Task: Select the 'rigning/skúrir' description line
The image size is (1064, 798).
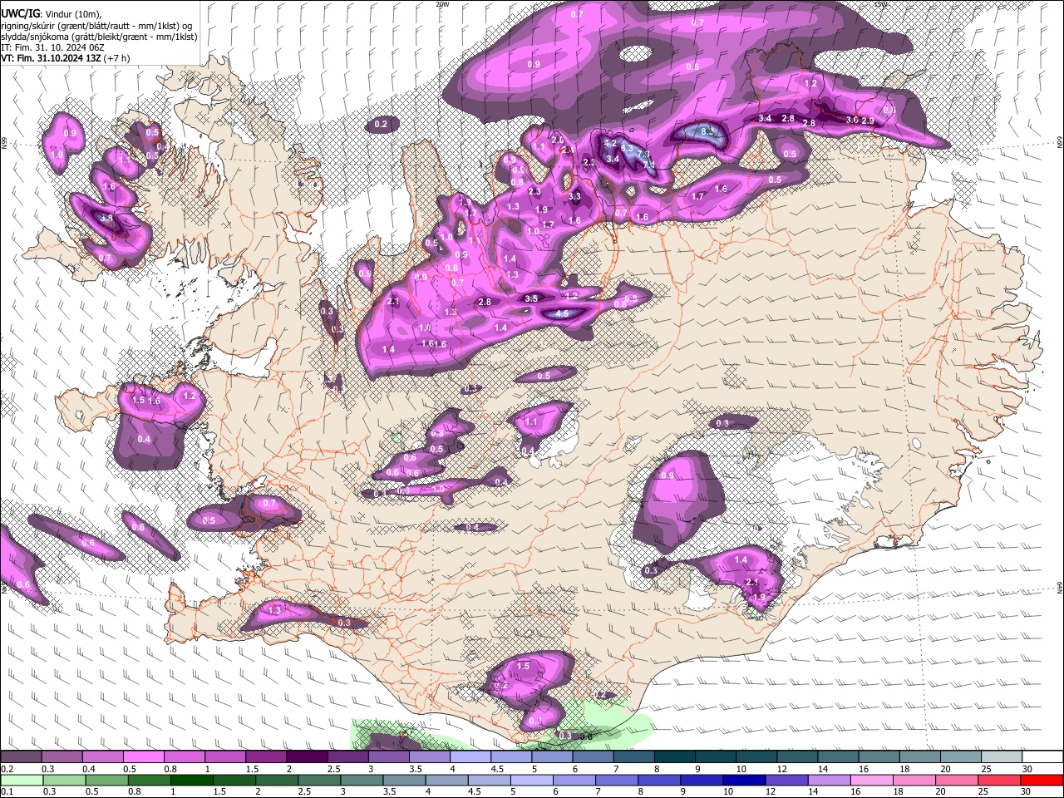Action: point(96,26)
